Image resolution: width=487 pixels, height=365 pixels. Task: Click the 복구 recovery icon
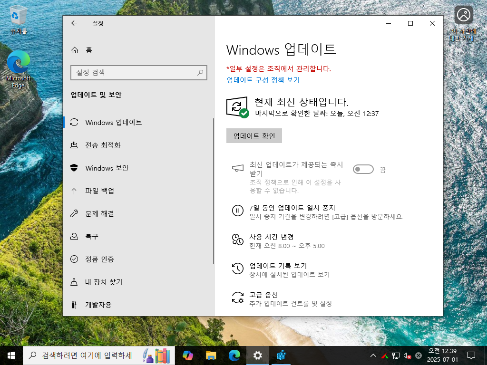74,236
